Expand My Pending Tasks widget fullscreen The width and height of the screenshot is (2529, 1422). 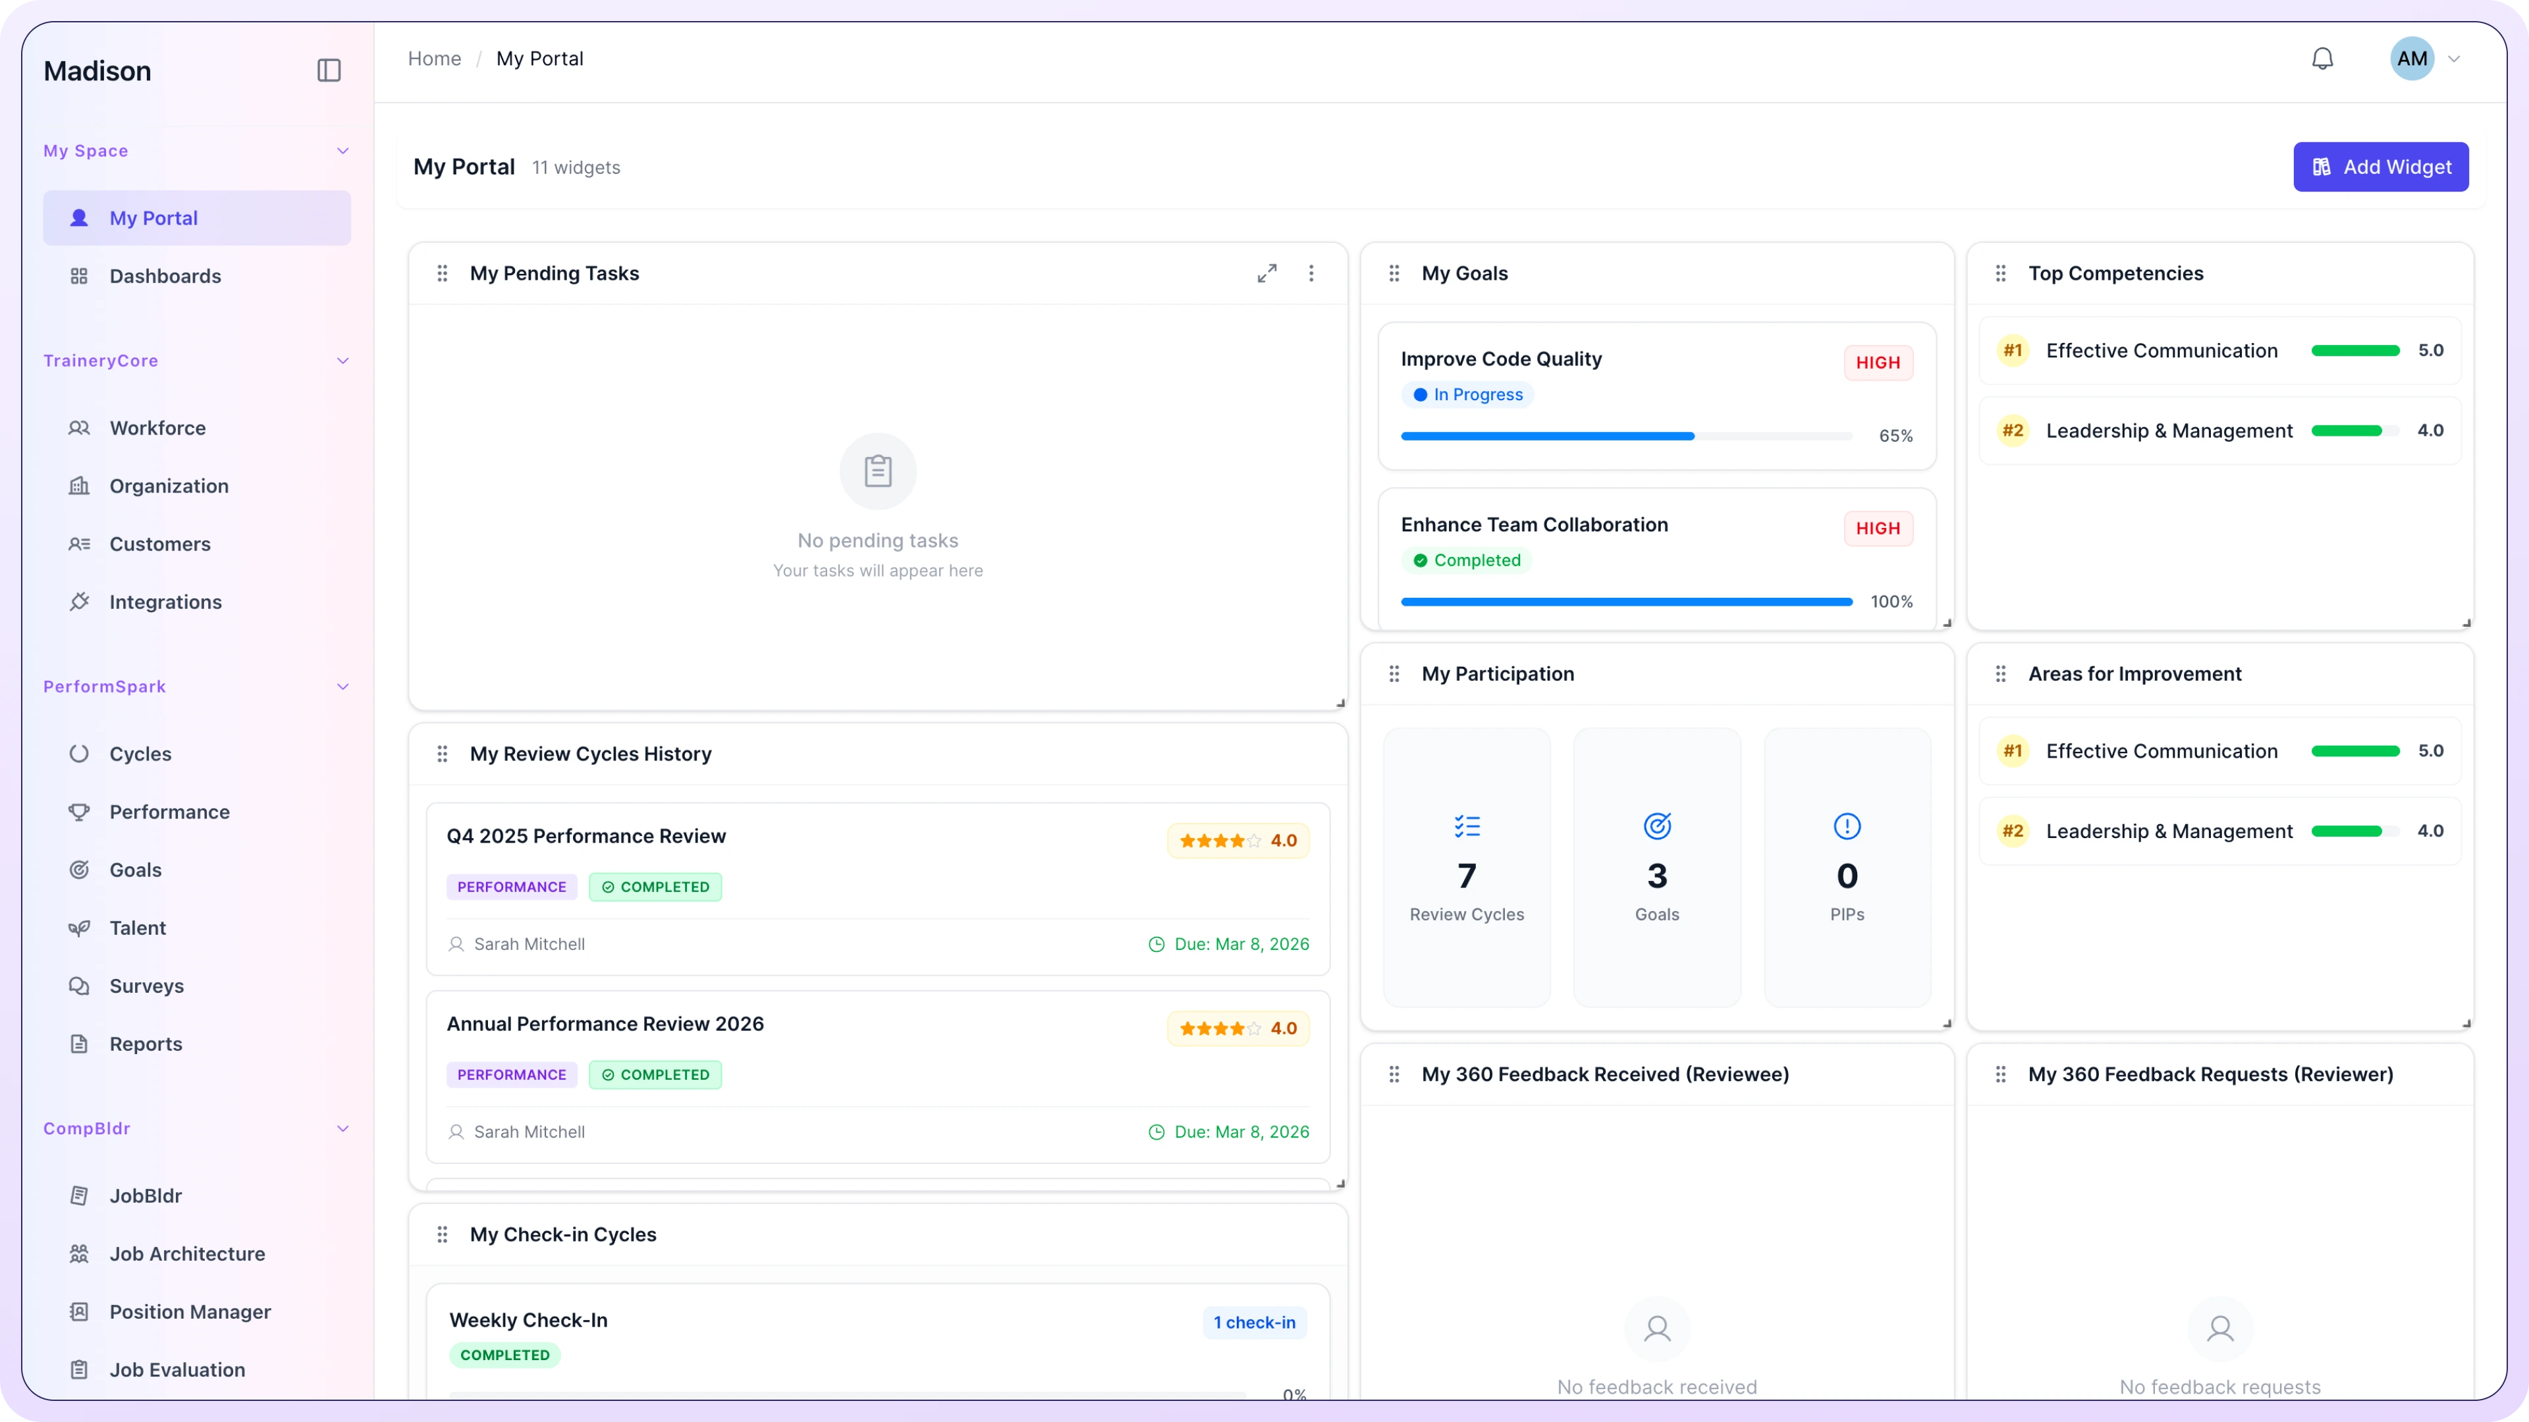[x=1266, y=274]
